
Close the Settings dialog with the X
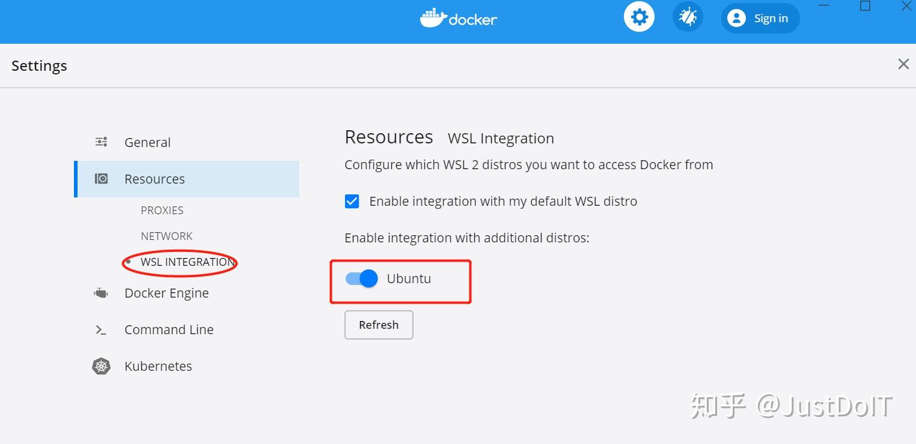pyautogui.click(x=903, y=64)
